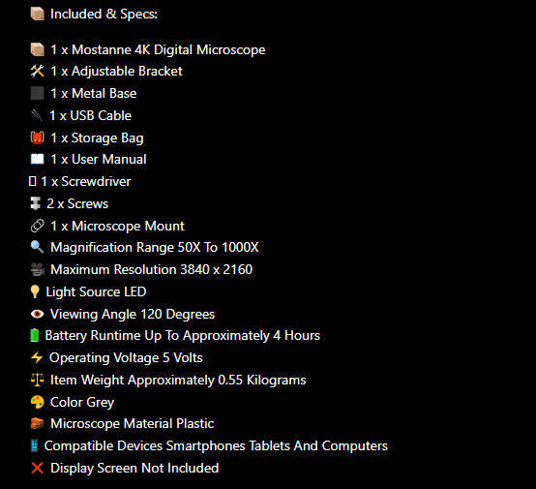The width and height of the screenshot is (536, 489).
Task: Click the eye Viewing Angle icon
Action: coord(38,314)
